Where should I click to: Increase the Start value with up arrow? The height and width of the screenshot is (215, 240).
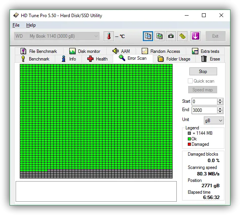pos(220,100)
